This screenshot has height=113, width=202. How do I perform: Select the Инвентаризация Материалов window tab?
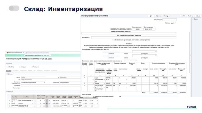pos(15,53)
